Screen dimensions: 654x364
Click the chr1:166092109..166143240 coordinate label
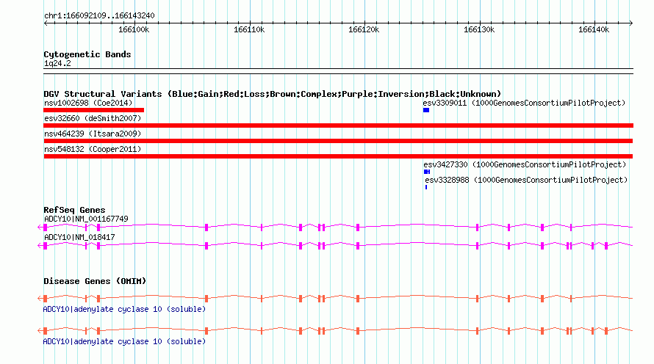tap(99, 16)
